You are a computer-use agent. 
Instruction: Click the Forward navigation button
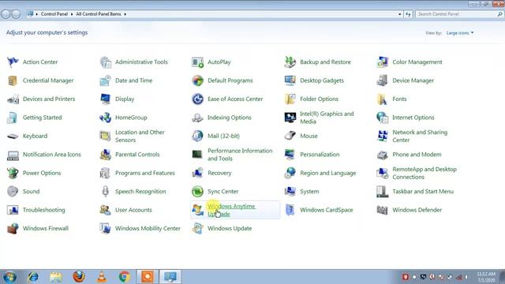[x=16, y=14]
